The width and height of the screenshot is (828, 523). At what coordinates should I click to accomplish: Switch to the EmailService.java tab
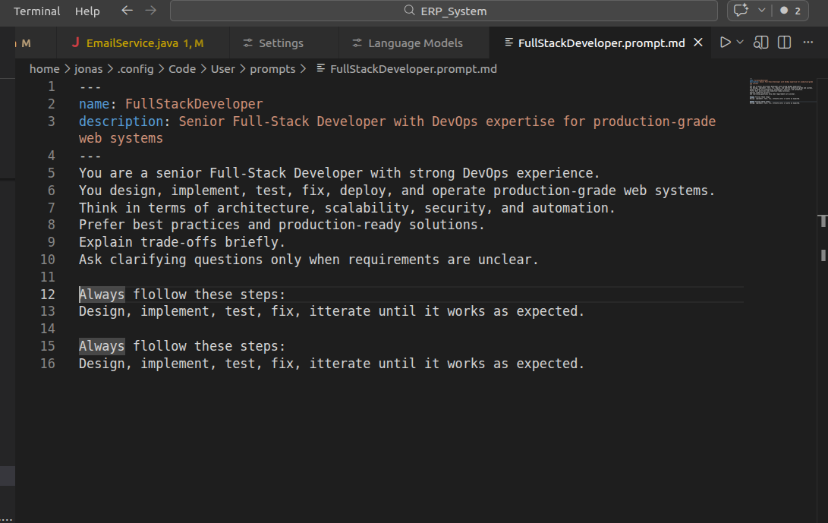[x=134, y=43]
